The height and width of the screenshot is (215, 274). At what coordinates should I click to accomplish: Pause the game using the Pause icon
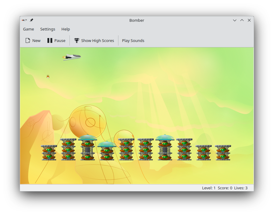pos(50,40)
